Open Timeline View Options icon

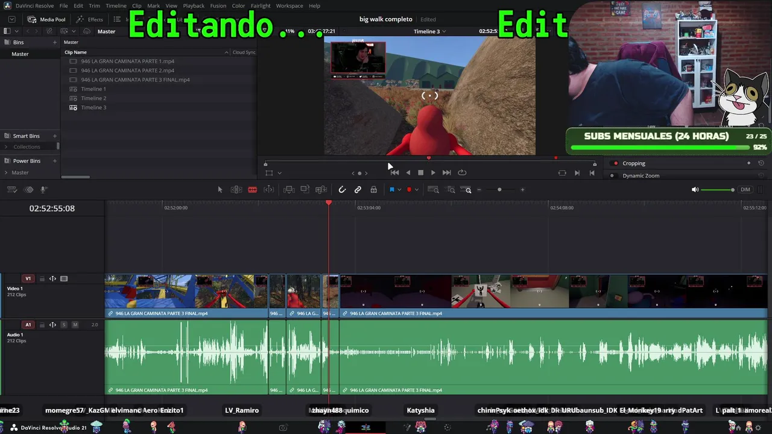11,190
